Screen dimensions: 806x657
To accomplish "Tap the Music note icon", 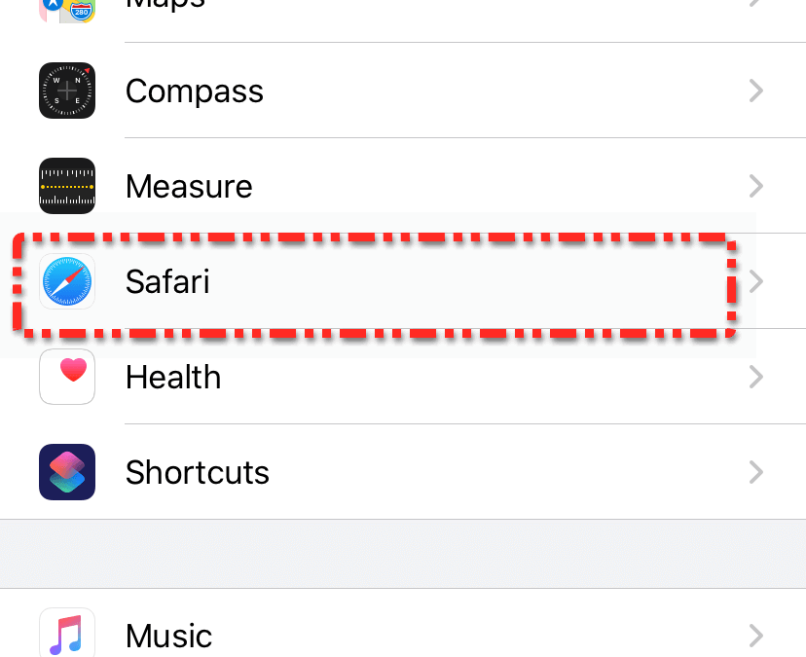I will (x=67, y=635).
